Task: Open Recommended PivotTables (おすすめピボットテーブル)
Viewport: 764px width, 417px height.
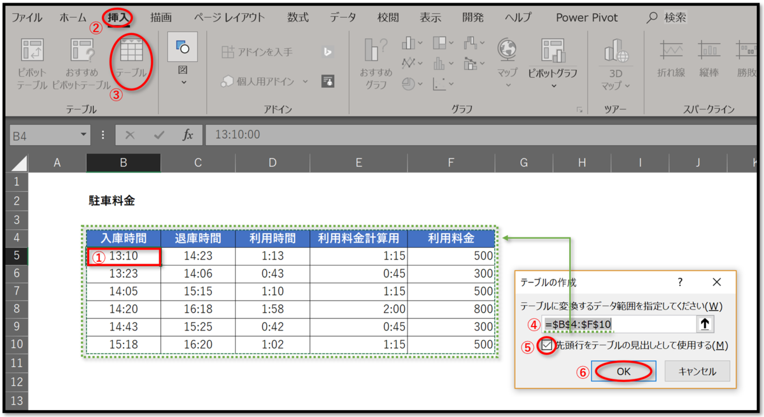Action: 81,64
